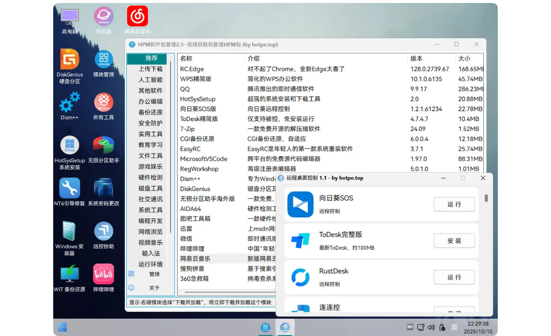Select the 网易云音乐 row in list
The height and width of the screenshot is (336, 551).
(227, 259)
